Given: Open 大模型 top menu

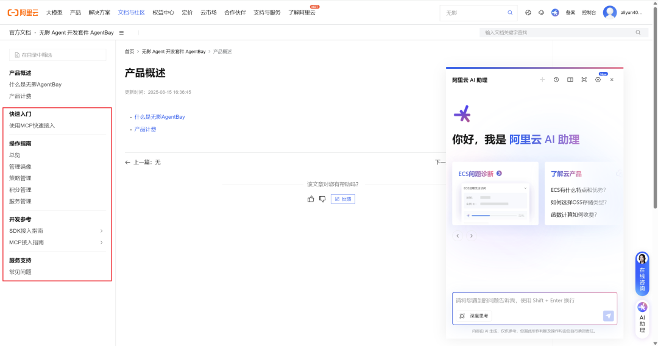Looking at the screenshot, I should click(54, 13).
